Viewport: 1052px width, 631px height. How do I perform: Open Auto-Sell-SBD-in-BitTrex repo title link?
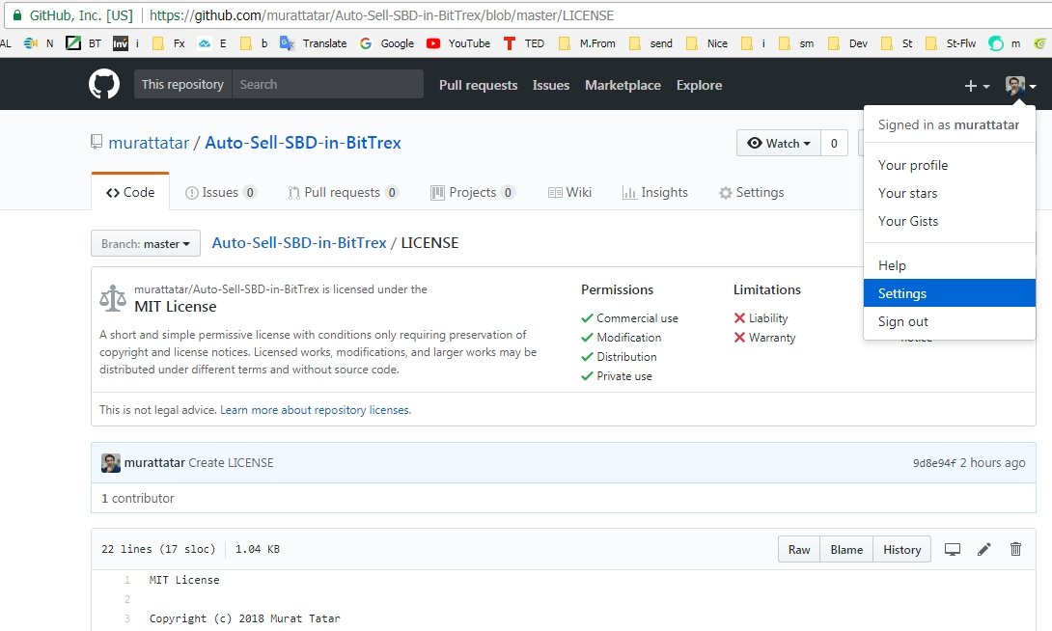tap(303, 143)
